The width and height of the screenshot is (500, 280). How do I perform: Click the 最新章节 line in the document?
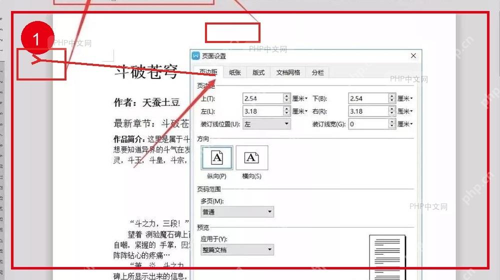pos(151,123)
